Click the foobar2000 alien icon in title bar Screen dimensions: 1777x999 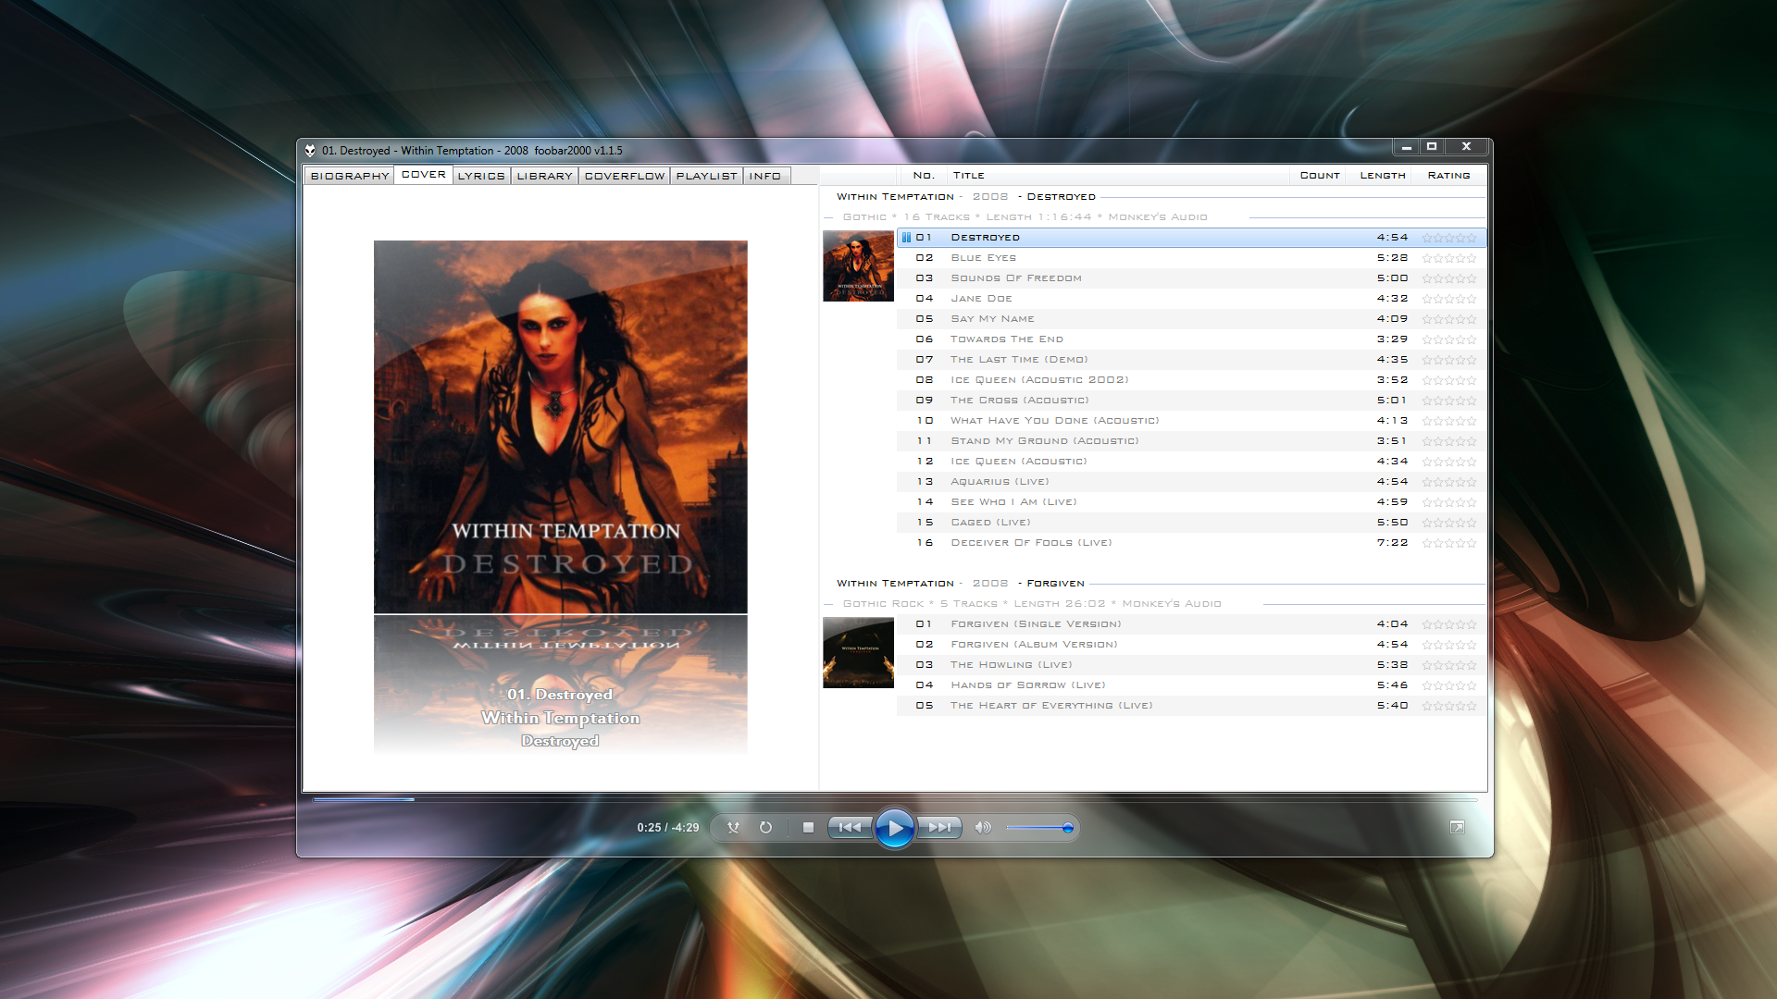point(310,151)
